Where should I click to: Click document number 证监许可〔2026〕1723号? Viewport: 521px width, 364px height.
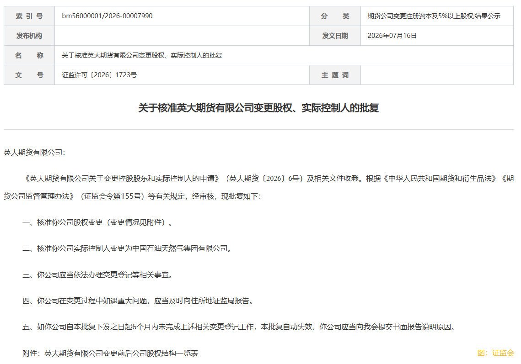click(99, 75)
